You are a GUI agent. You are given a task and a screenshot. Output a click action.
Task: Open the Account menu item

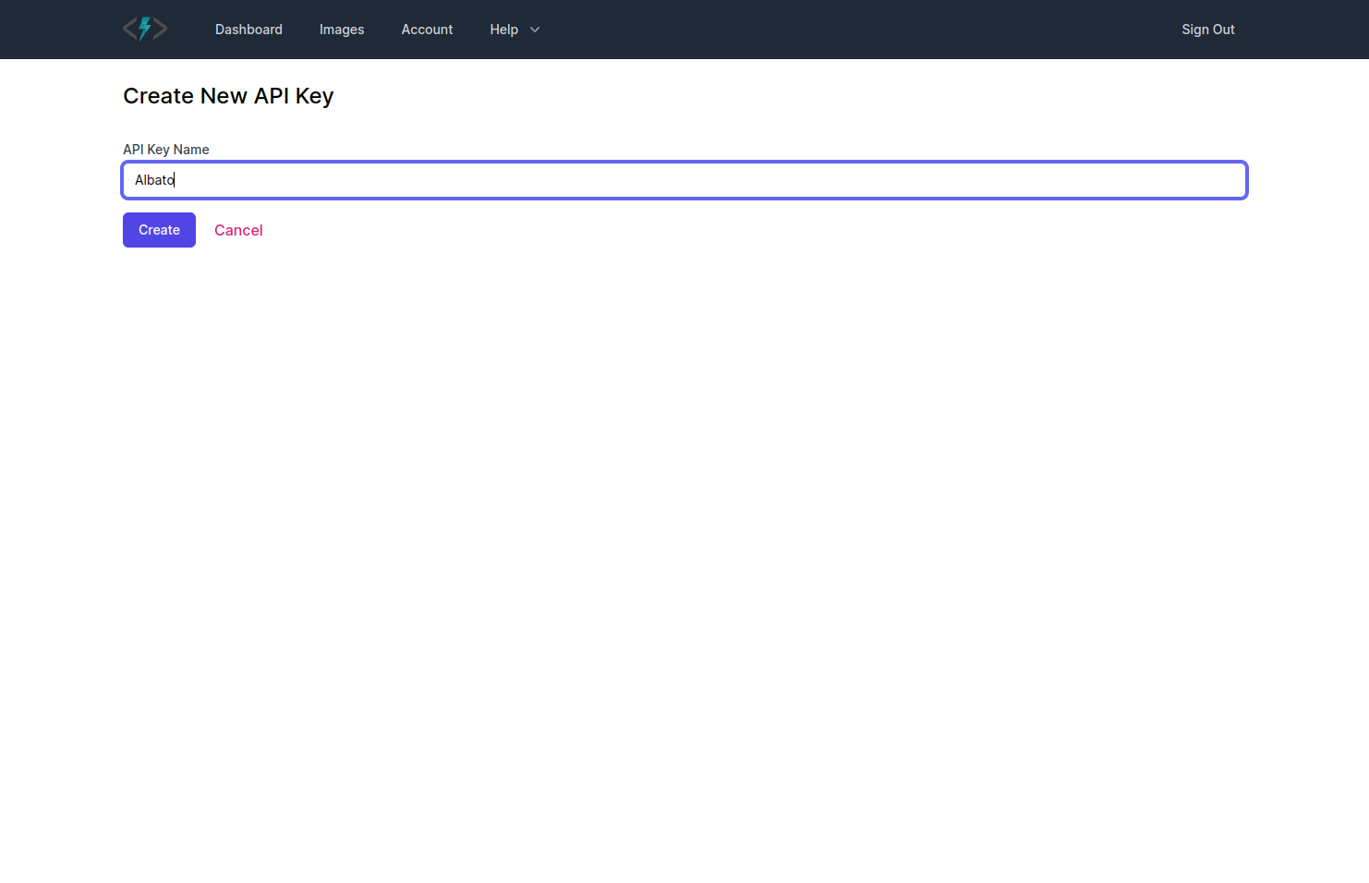point(427,30)
